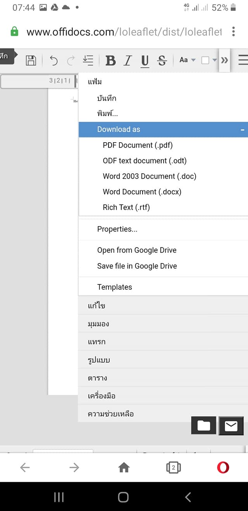Open the Opera browser menu icon
This screenshot has width=248, height=511.
(x=223, y=467)
